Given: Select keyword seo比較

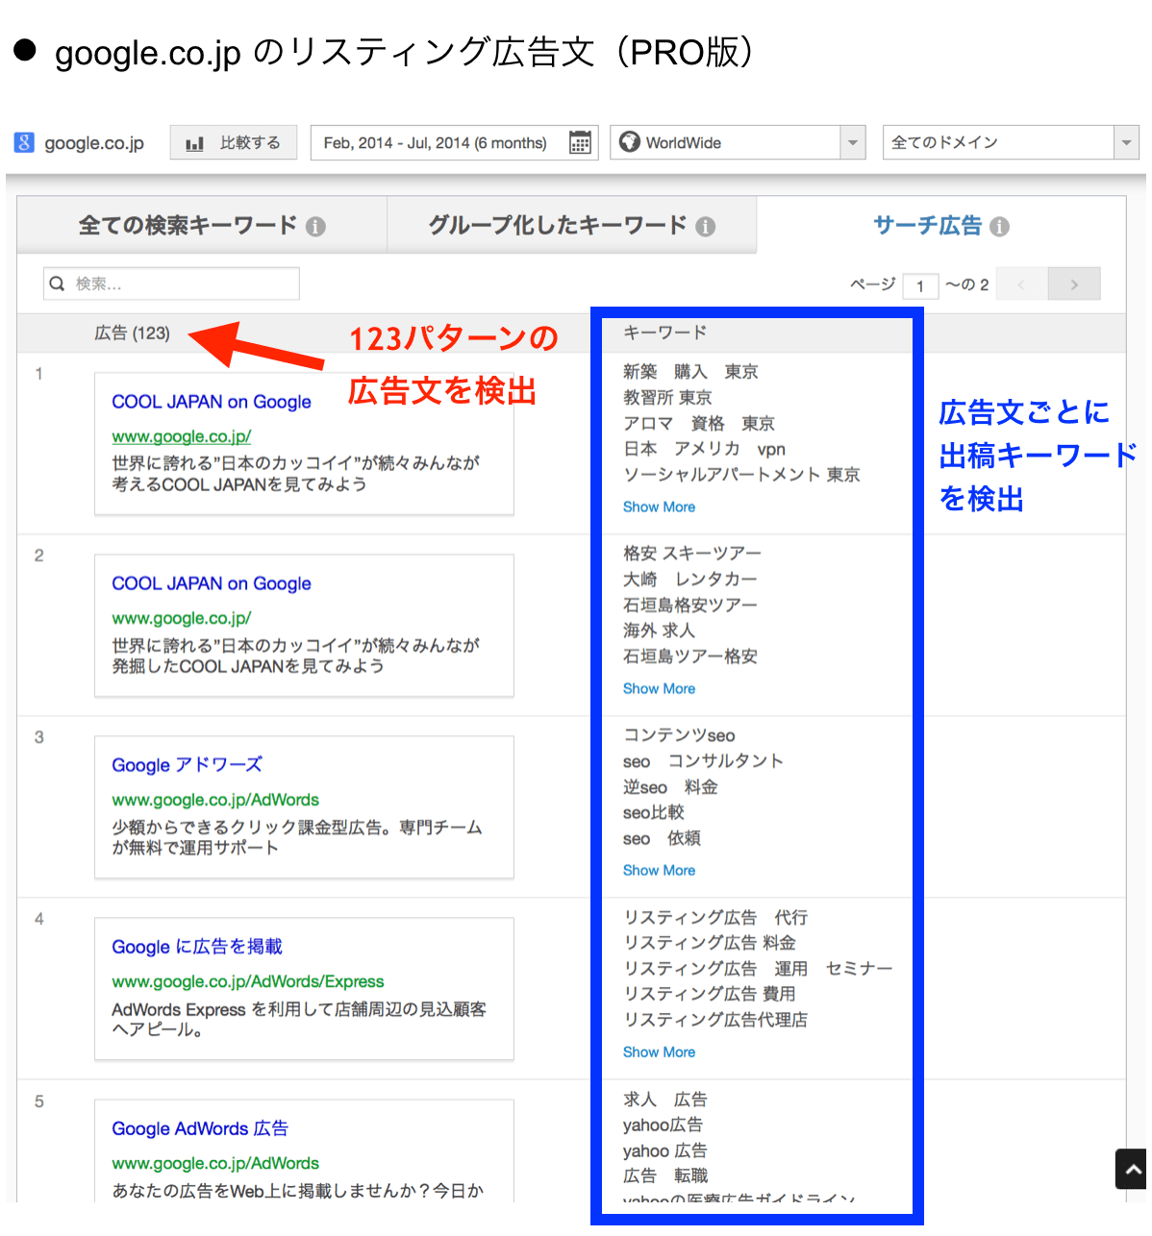Looking at the screenshot, I should click(653, 812).
